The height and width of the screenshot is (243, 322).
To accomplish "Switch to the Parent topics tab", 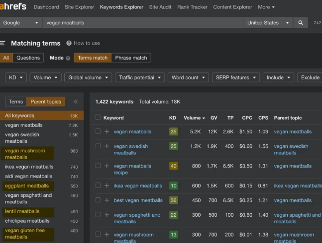I will (46, 102).
